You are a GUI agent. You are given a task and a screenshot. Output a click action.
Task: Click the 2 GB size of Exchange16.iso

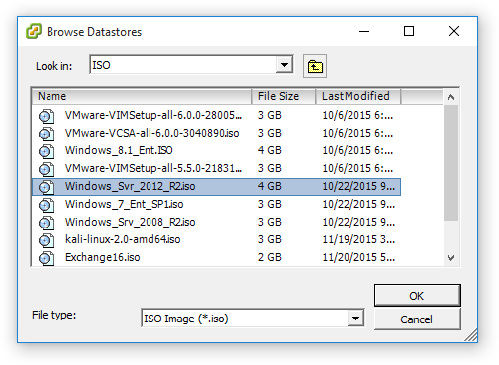pyautogui.click(x=270, y=257)
